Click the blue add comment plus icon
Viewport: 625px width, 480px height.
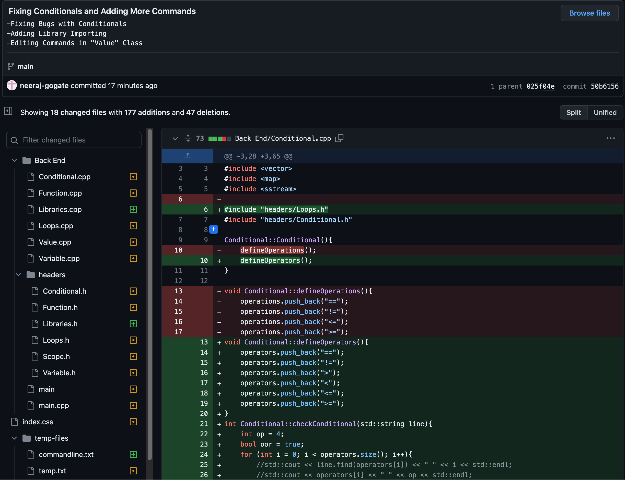click(x=214, y=230)
